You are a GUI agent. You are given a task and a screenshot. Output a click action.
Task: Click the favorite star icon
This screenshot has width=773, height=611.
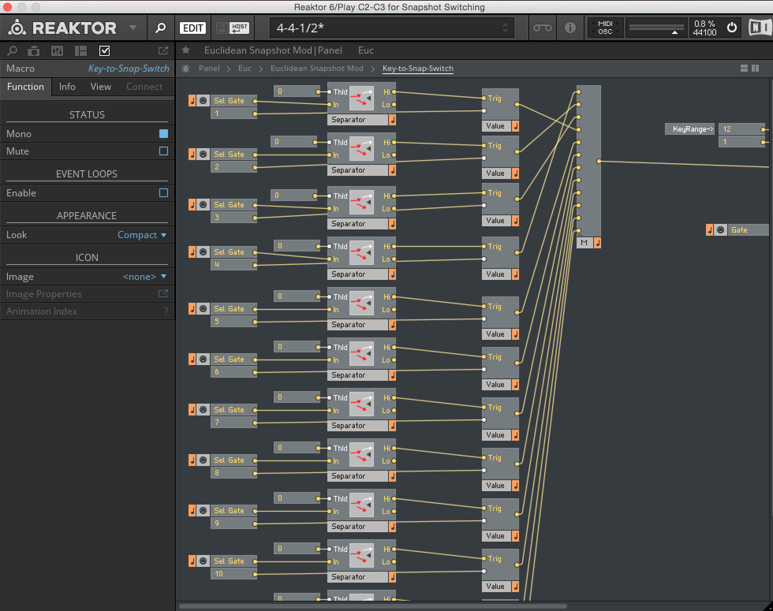[x=186, y=50]
